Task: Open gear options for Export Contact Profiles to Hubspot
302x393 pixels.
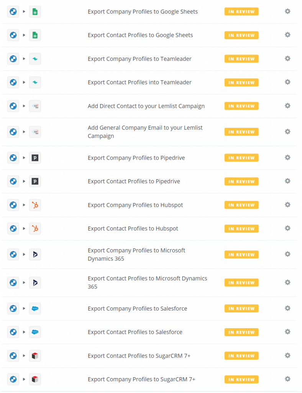Action: pyautogui.click(x=287, y=228)
